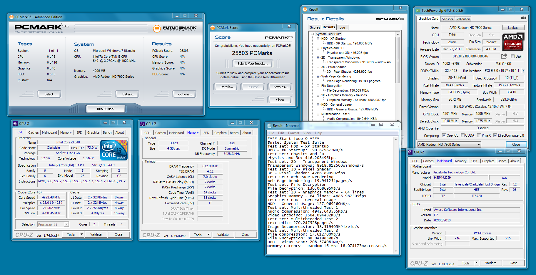
Task: Click 'Gigabyte Technology Co. Ltd.' manufacturer value
Action: 476,172
